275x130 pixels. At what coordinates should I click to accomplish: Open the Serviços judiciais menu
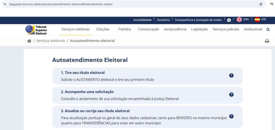point(226,29)
